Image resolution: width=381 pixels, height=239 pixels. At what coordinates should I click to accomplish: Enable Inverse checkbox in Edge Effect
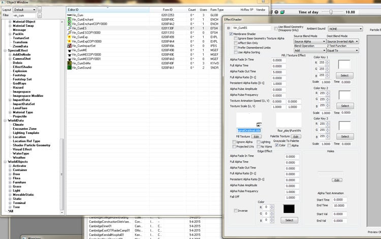[235, 211]
